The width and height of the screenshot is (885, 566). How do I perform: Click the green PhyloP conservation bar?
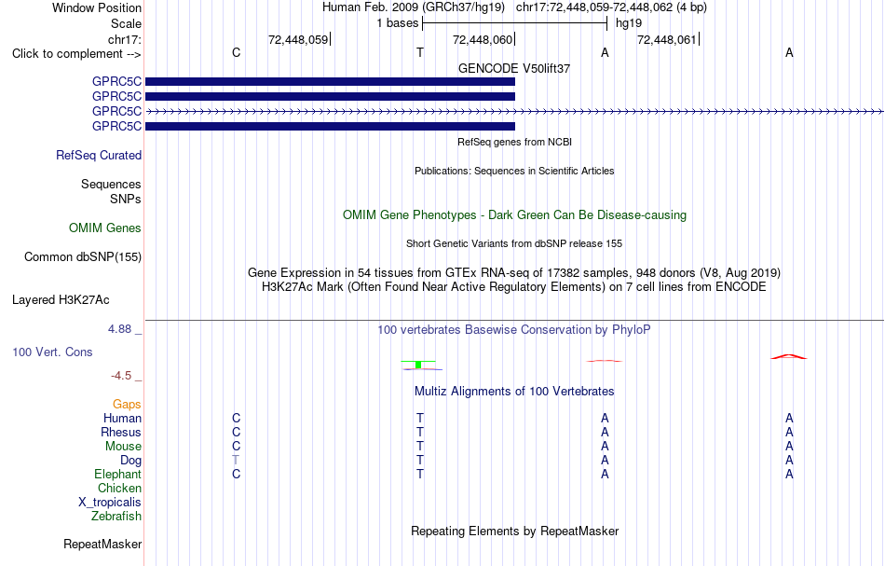tap(418, 365)
